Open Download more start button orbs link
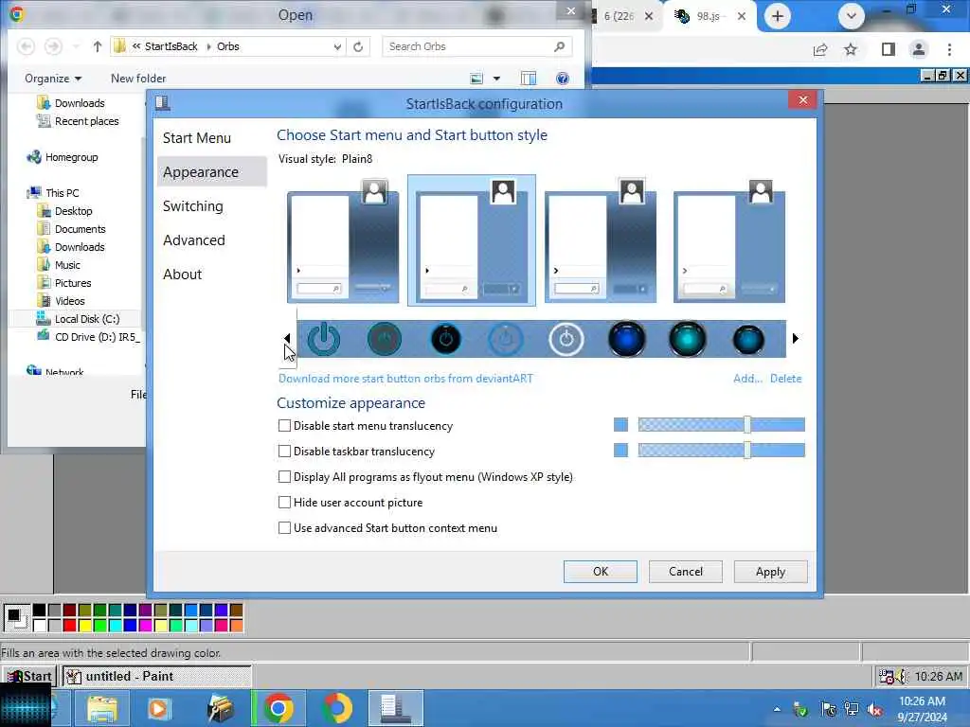Viewport: 970px width, 727px height. [x=405, y=379]
